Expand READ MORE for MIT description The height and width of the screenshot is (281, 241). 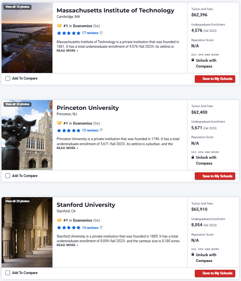pyautogui.click(x=68, y=51)
